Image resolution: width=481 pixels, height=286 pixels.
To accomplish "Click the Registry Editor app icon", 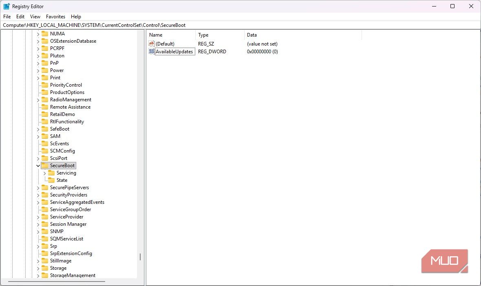I will pyautogui.click(x=7, y=6).
